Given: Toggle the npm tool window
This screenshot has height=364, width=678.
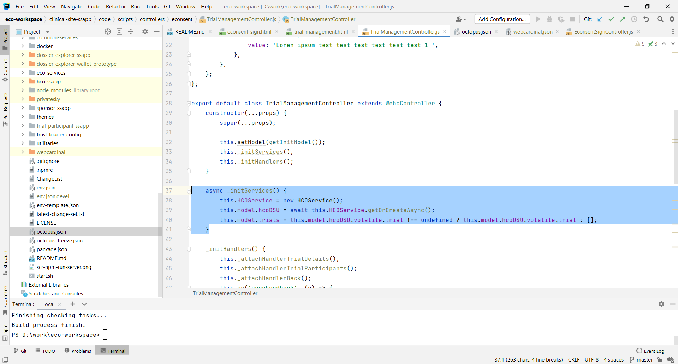Looking at the screenshot, I should point(5,332).
